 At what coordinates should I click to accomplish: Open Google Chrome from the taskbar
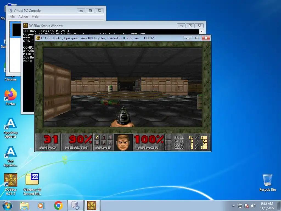(58, 206)
